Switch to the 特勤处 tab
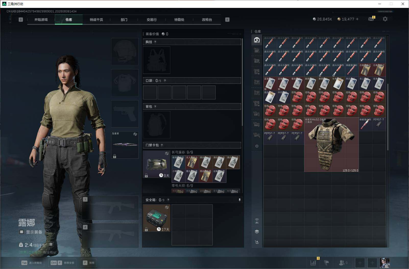 coord(179,20)
